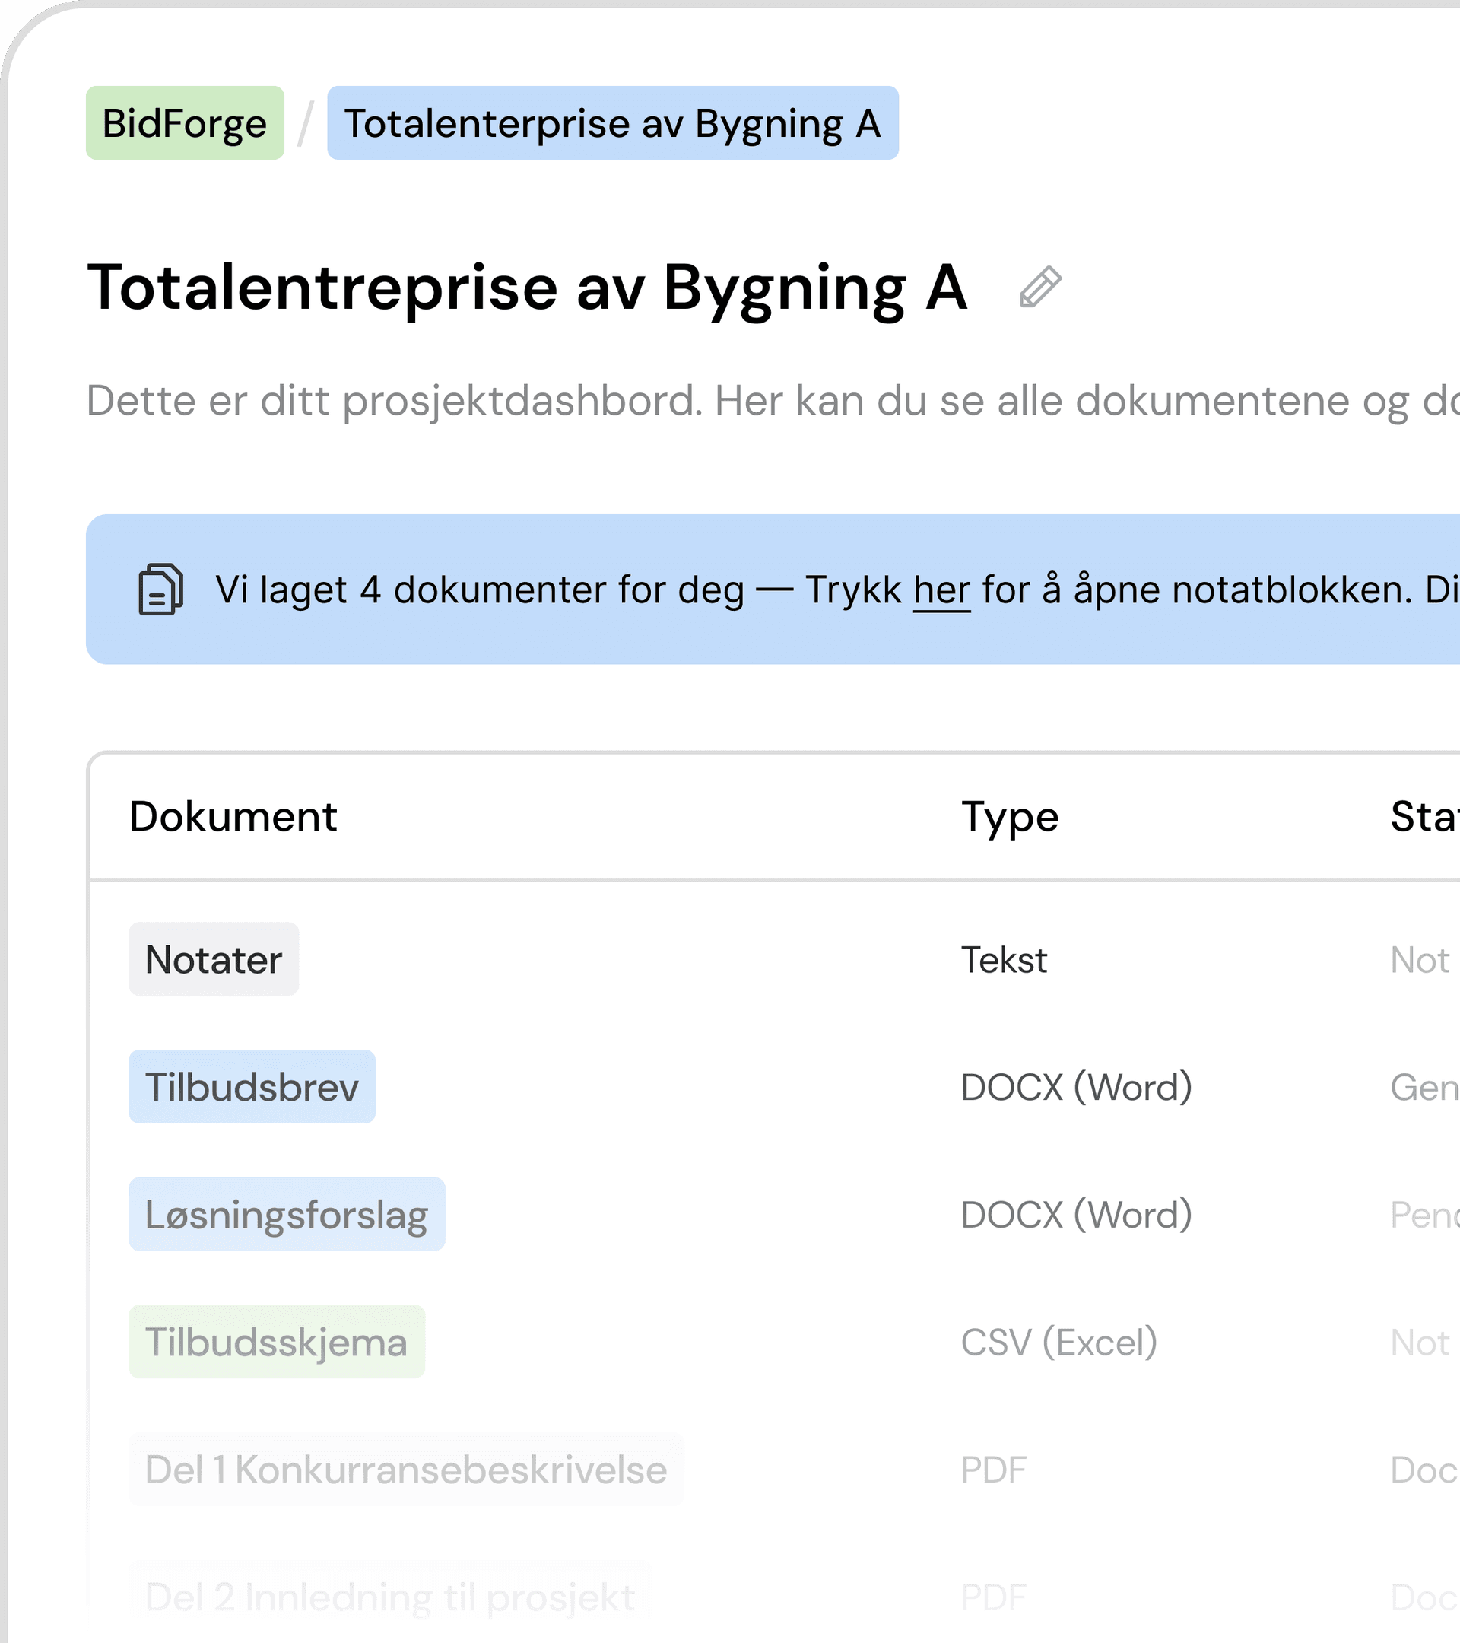
Task: Open the Løsningsforslag document
Action: coord(287,1214)
